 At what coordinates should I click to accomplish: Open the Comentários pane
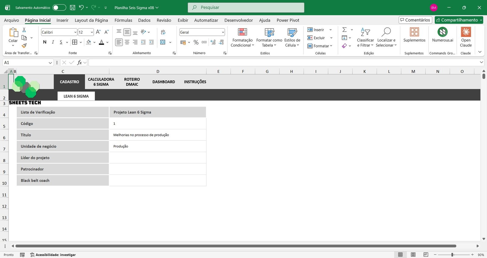[415, 20]
